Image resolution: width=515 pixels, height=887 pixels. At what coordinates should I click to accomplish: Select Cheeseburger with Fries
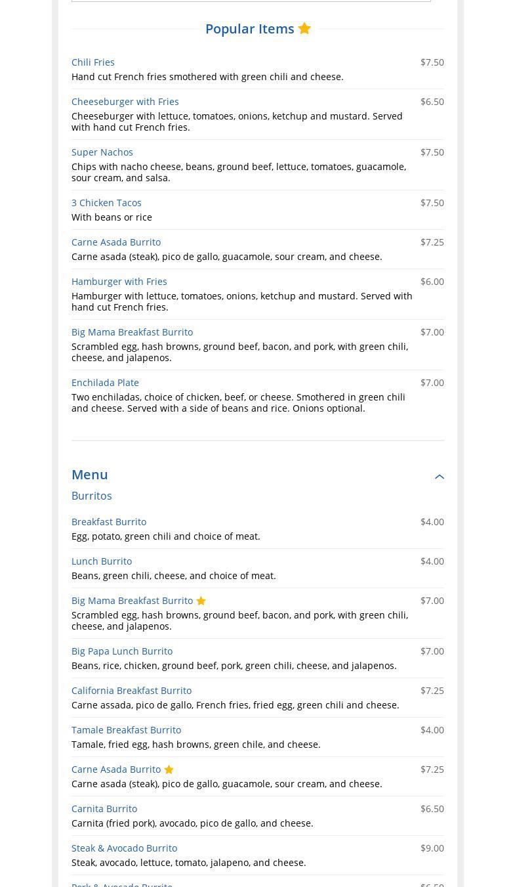[x=125, y=102]
